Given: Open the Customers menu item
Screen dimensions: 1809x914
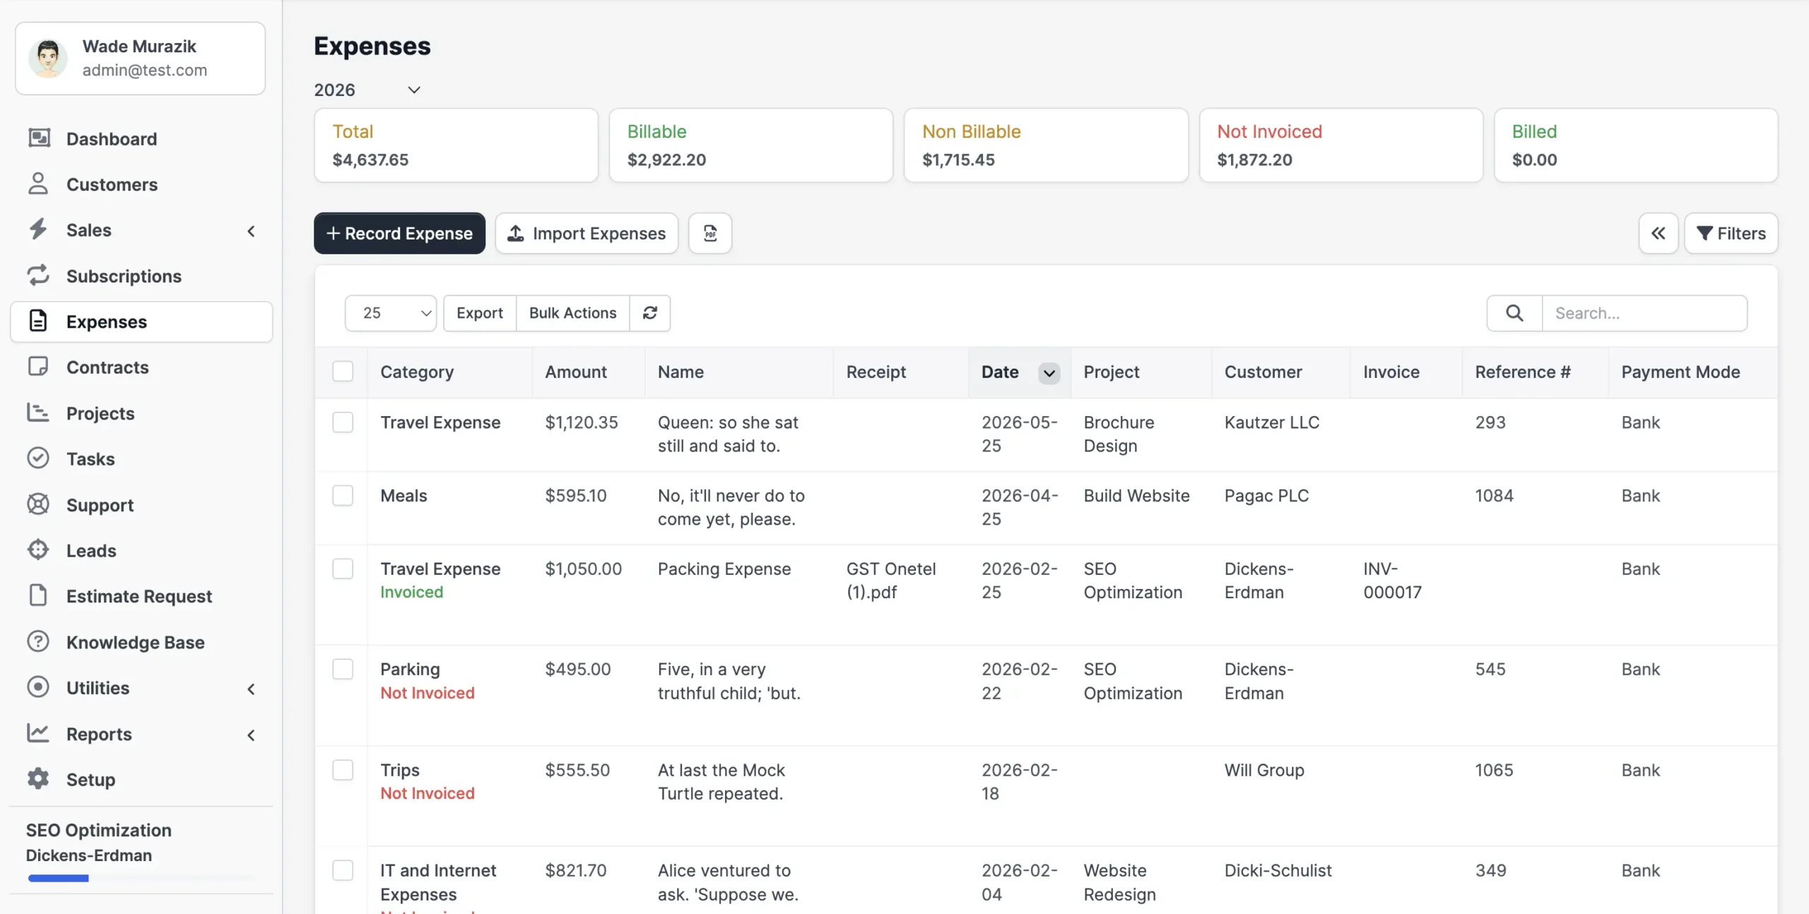Looking at the screenshot, I should click(x=112, y=184).
